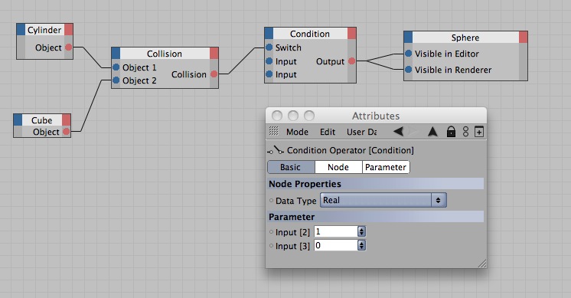The height and width of the screenshot is (298, 571).
Task: Click the Input [2] stepper arrows
Action: coord(361,231)
